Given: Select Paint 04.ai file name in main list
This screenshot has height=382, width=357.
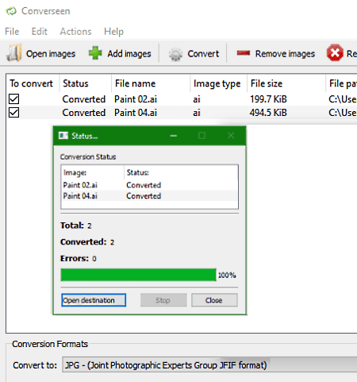Looking at the screenshot, I should pos(136,113).
